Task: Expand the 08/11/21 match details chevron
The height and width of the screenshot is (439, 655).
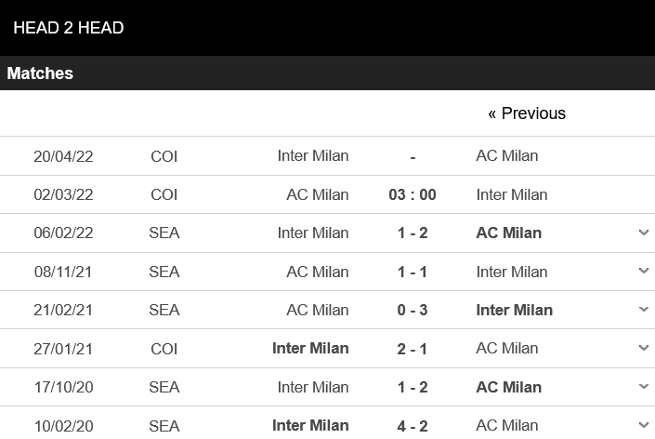Action: [643, 272]
